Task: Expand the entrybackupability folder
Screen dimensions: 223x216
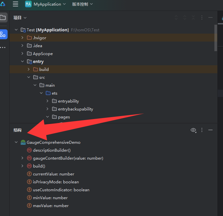Action: coord(48,109)
